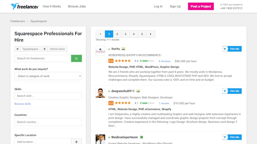
Task: Remove the Squarespace filter tag
Action: pyautogui.click(x=18, y=49)
